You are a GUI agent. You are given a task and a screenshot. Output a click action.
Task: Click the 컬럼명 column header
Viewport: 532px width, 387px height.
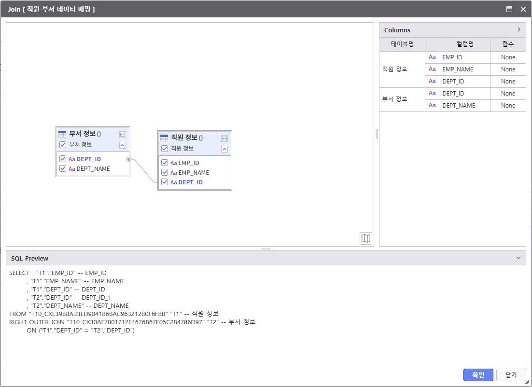[464, 44]
